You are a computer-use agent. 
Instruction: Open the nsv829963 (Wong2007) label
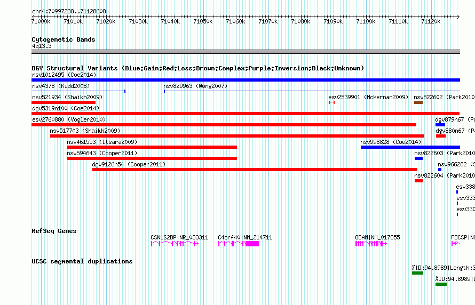[195, 86]
